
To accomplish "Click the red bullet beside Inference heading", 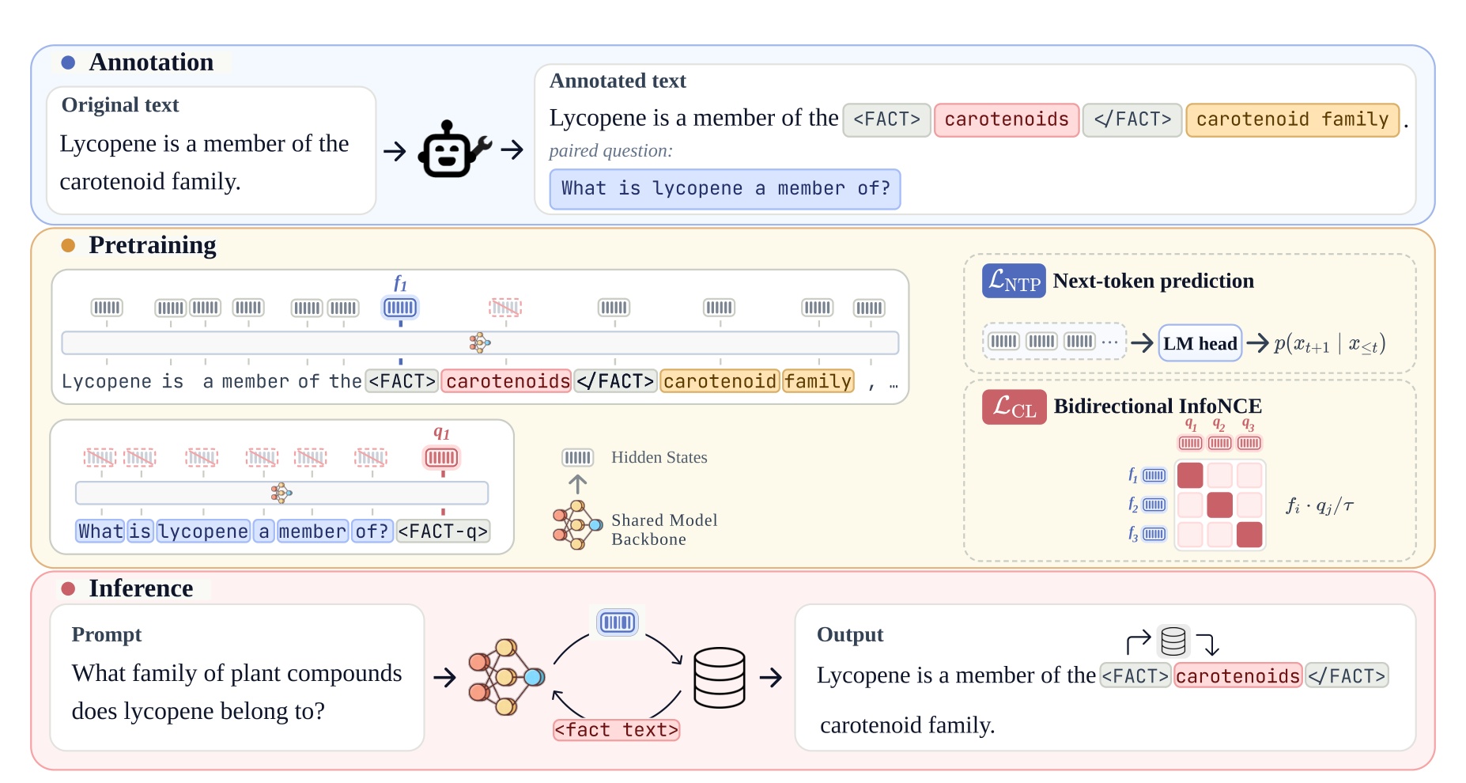I will pos(68,588).
